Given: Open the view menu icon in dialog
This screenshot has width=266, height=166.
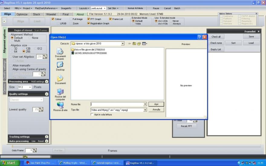Looking at the screenshot, I should [x=144, y=44].
